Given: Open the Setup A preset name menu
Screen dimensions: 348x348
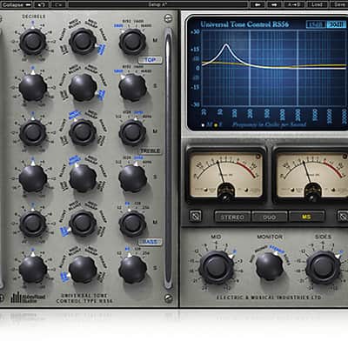Looking at the screenshot, I should click(158, 4).
